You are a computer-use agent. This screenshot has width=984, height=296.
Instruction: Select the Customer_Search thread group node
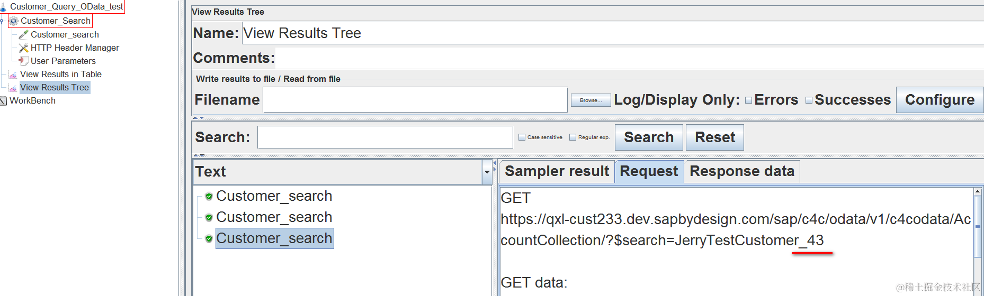pos(56,21)
